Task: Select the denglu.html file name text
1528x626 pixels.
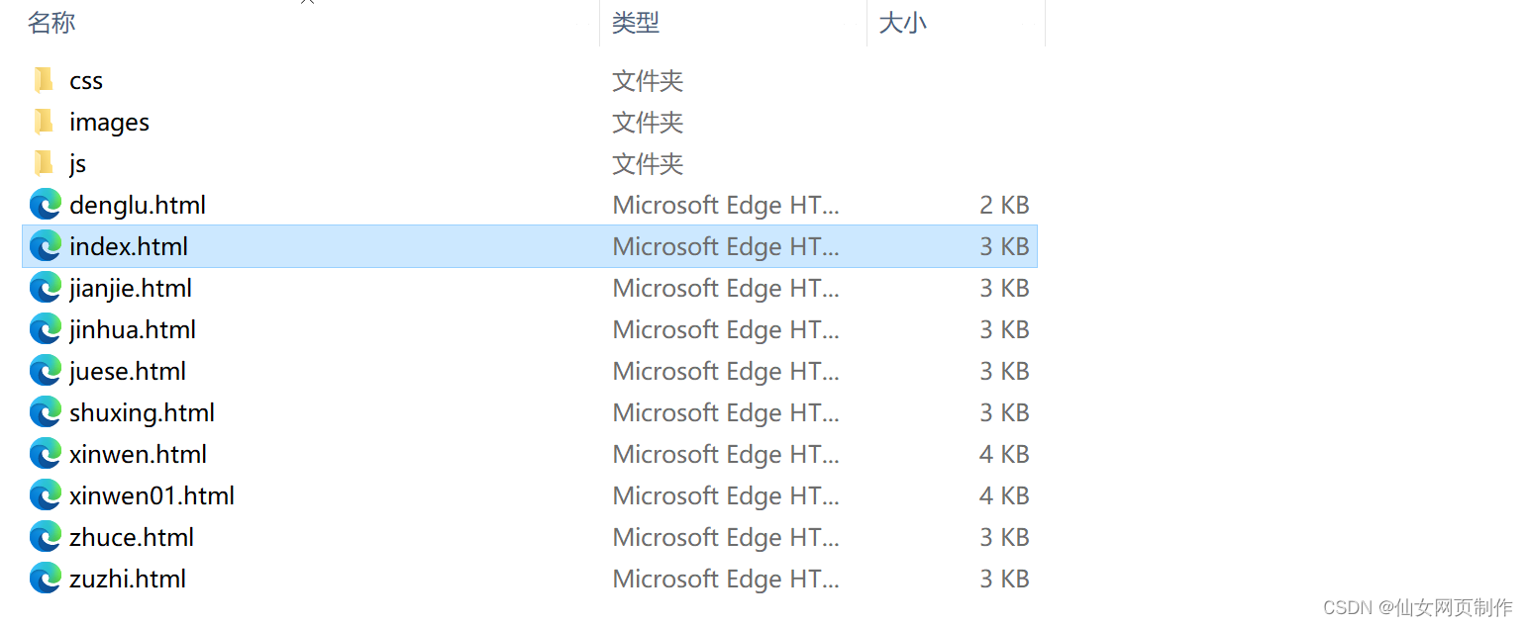Action: [137, 205]
